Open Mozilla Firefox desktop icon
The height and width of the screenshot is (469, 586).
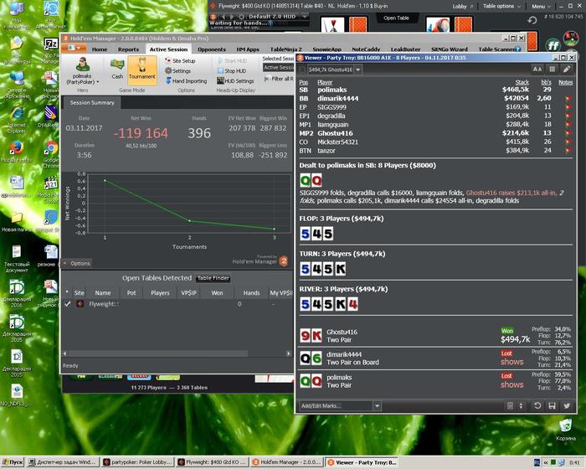[x=17, y=152]
